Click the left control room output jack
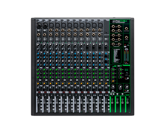This screenshot has height=134, width=167. tap(113, 44)
